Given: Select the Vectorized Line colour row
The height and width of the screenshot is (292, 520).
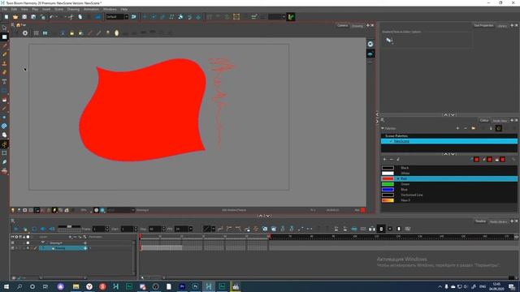Looking at the screenshot, I should coord(449,195).
